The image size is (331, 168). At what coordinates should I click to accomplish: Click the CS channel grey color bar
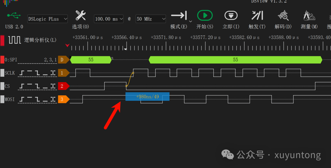coord(2,86)
